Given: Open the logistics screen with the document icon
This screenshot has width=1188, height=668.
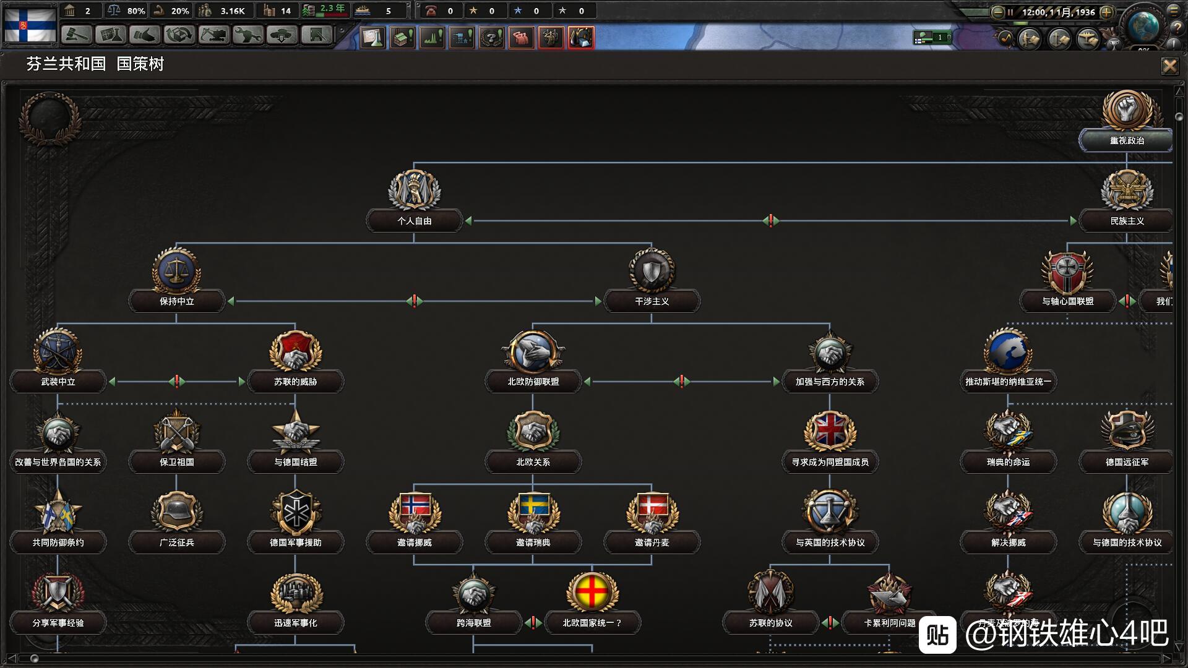Looking at the screenshot, I should click(316, 35).
